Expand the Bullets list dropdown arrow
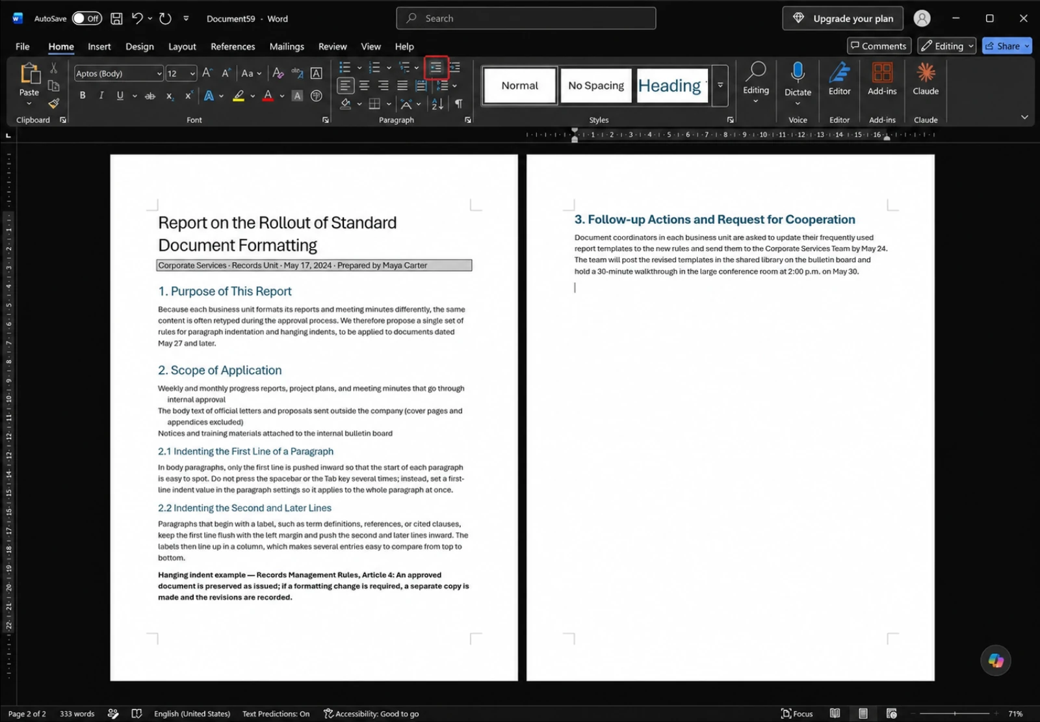1040x722 pixels. [x=359, y=67]
